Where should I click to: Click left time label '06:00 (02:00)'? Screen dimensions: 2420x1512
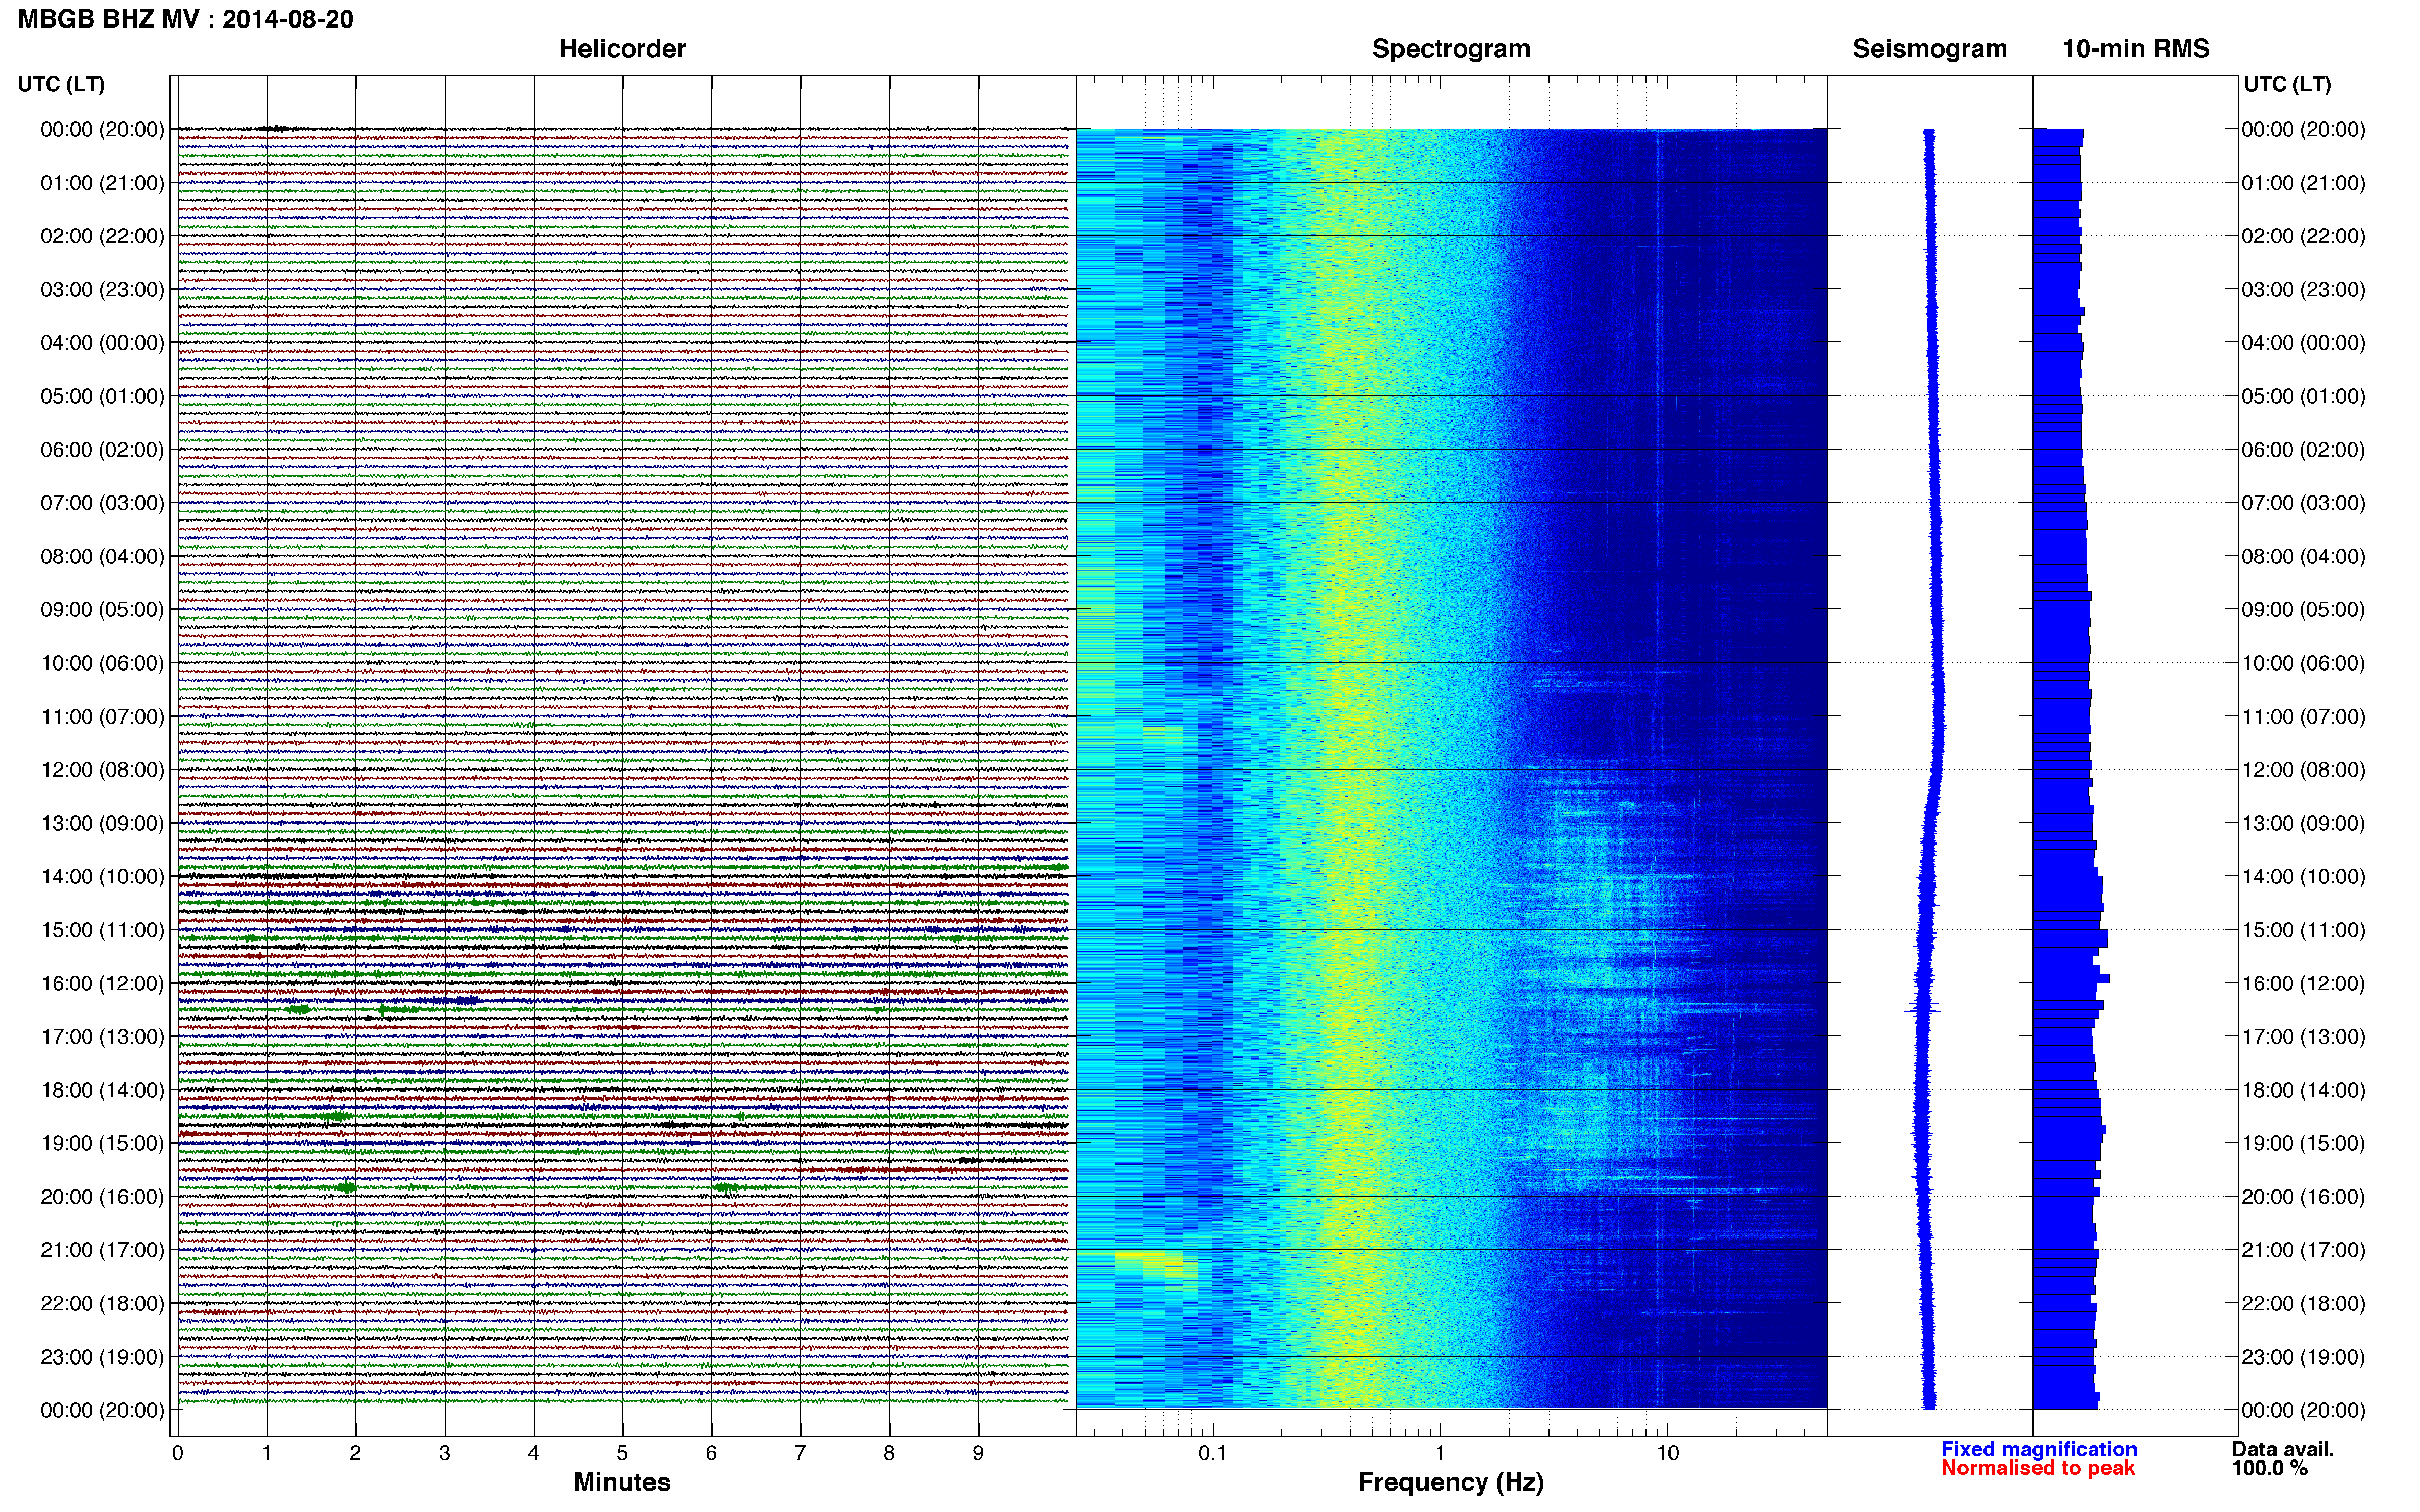coord(102,450)
